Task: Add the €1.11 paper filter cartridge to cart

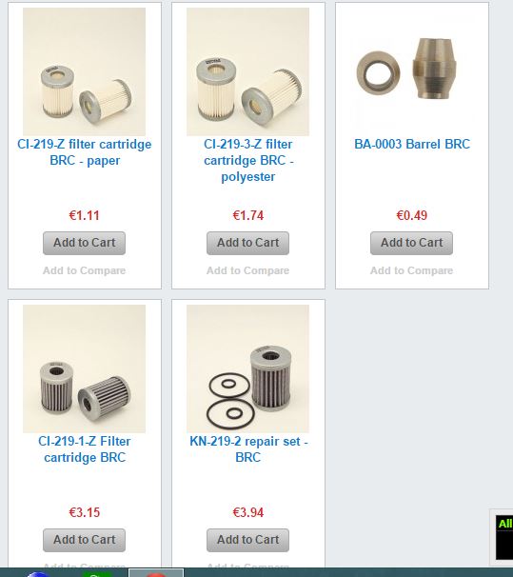Action: pos(84,243)
